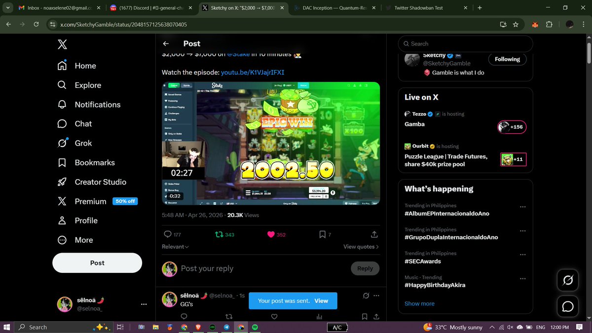Go back using the arrow next to Post
Screen dimensions: 592x333
click(166, 43)
